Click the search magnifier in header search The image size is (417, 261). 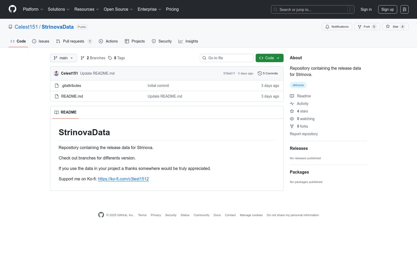pos(275,9)
